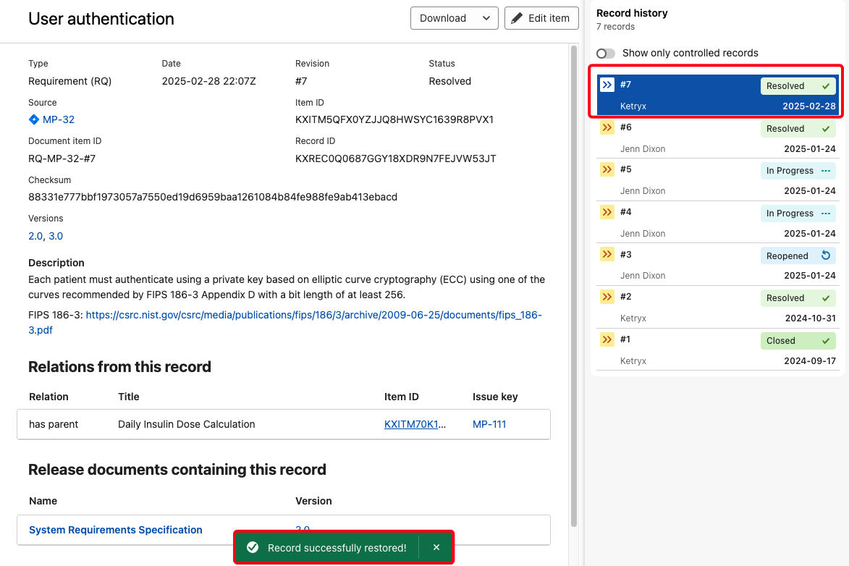
Task: Click the checksum hash value
Action: coord(213,197)
